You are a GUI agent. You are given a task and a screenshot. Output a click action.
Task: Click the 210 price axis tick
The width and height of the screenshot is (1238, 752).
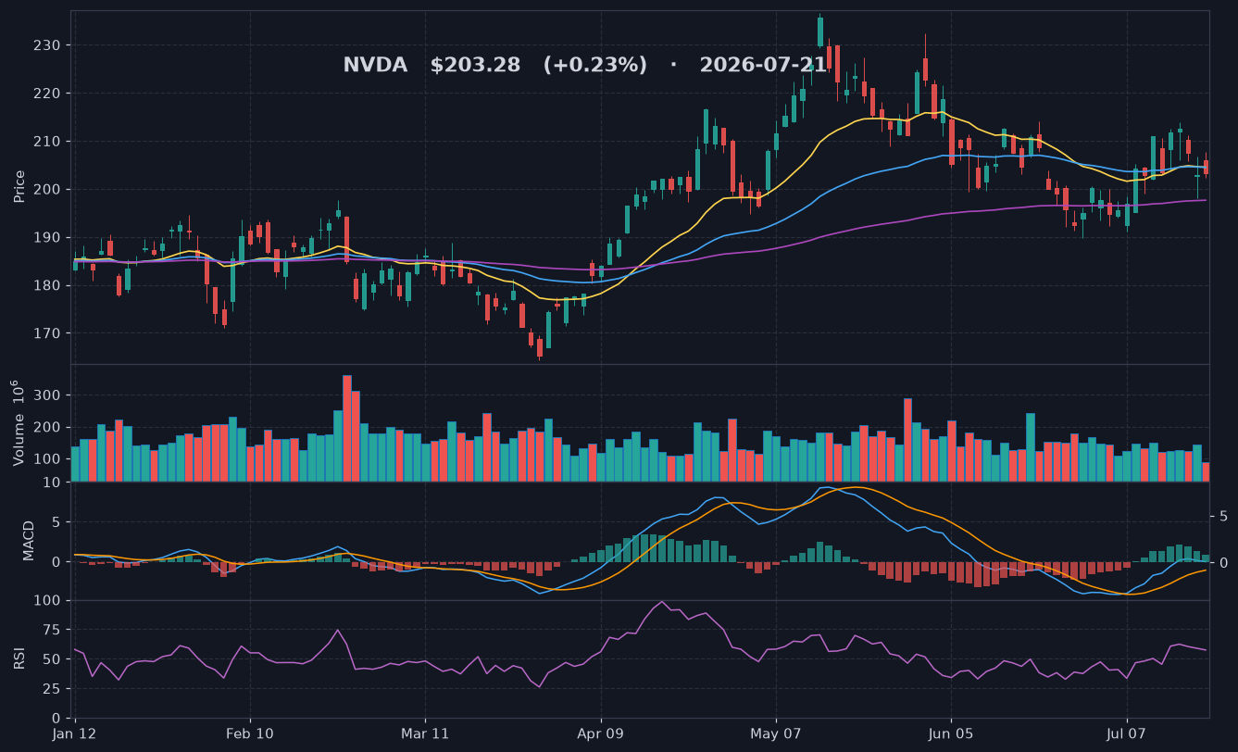click(x=47, y=142)
